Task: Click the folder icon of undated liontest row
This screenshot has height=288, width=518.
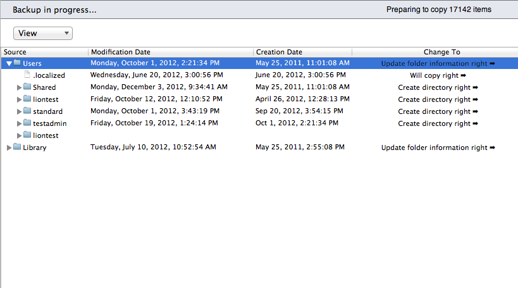Action: (27, 135)
